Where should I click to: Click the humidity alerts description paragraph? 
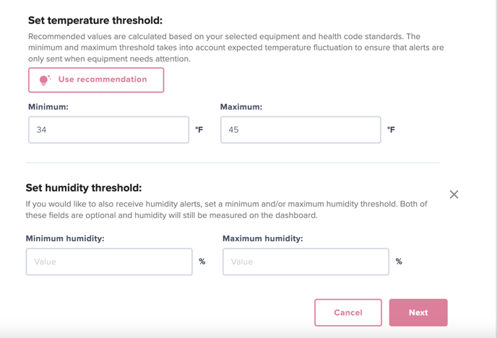click(x=226, y=209)
